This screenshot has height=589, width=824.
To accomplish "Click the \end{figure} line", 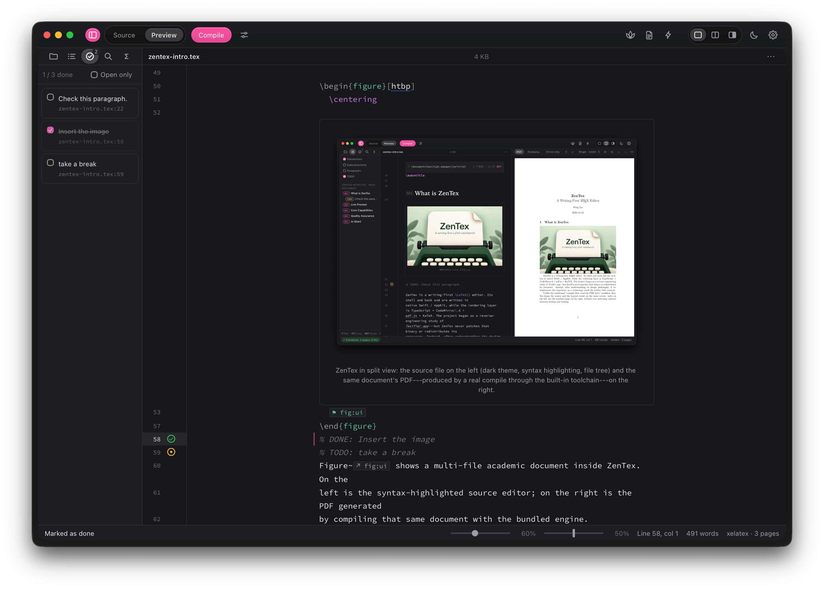I will [348, 426].
